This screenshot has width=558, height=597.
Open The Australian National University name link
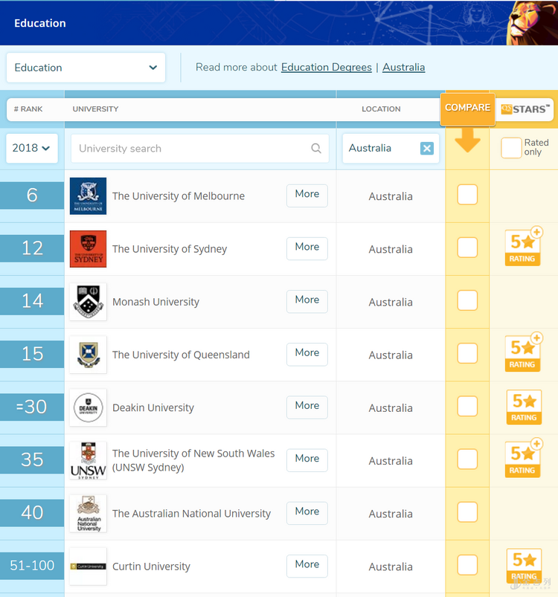coord(192,514)
